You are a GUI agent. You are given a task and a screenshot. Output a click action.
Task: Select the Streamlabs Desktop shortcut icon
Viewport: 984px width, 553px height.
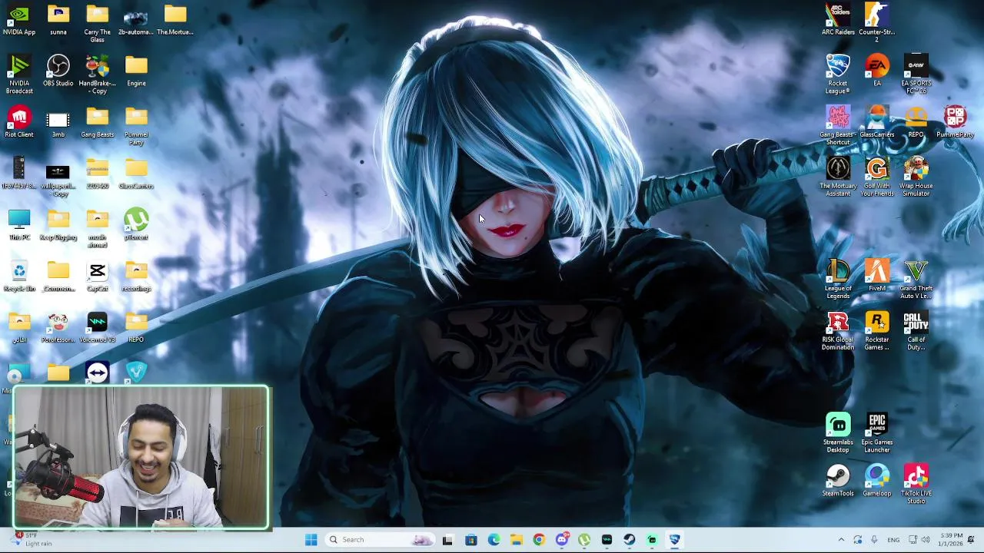pos(838,434)
